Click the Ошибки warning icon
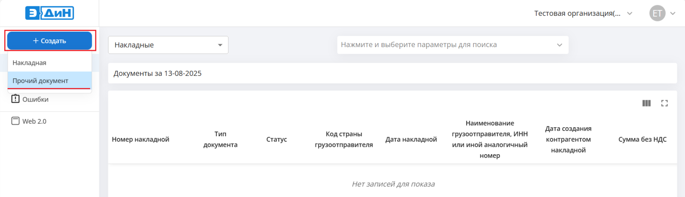 click(15, 98)
